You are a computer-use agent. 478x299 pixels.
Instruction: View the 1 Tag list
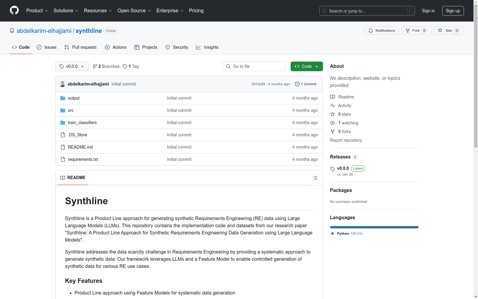coord(131,66)
